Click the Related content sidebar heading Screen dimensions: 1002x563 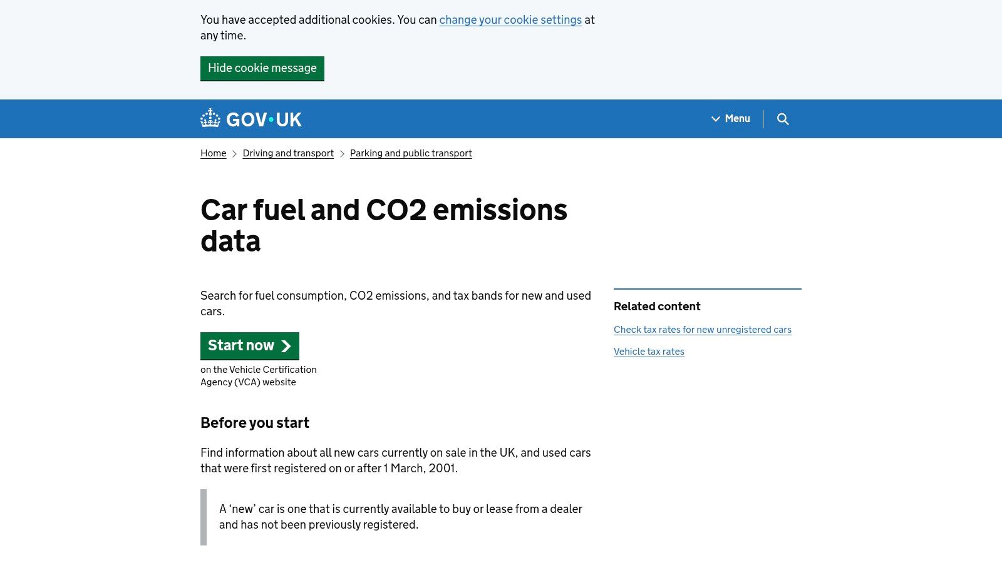[x=657, y=307]
